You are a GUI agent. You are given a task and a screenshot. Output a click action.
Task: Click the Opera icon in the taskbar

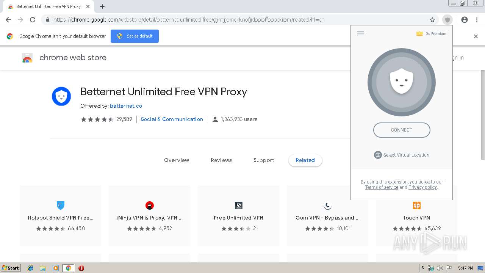pyautogui.click(x=81, y=268)
